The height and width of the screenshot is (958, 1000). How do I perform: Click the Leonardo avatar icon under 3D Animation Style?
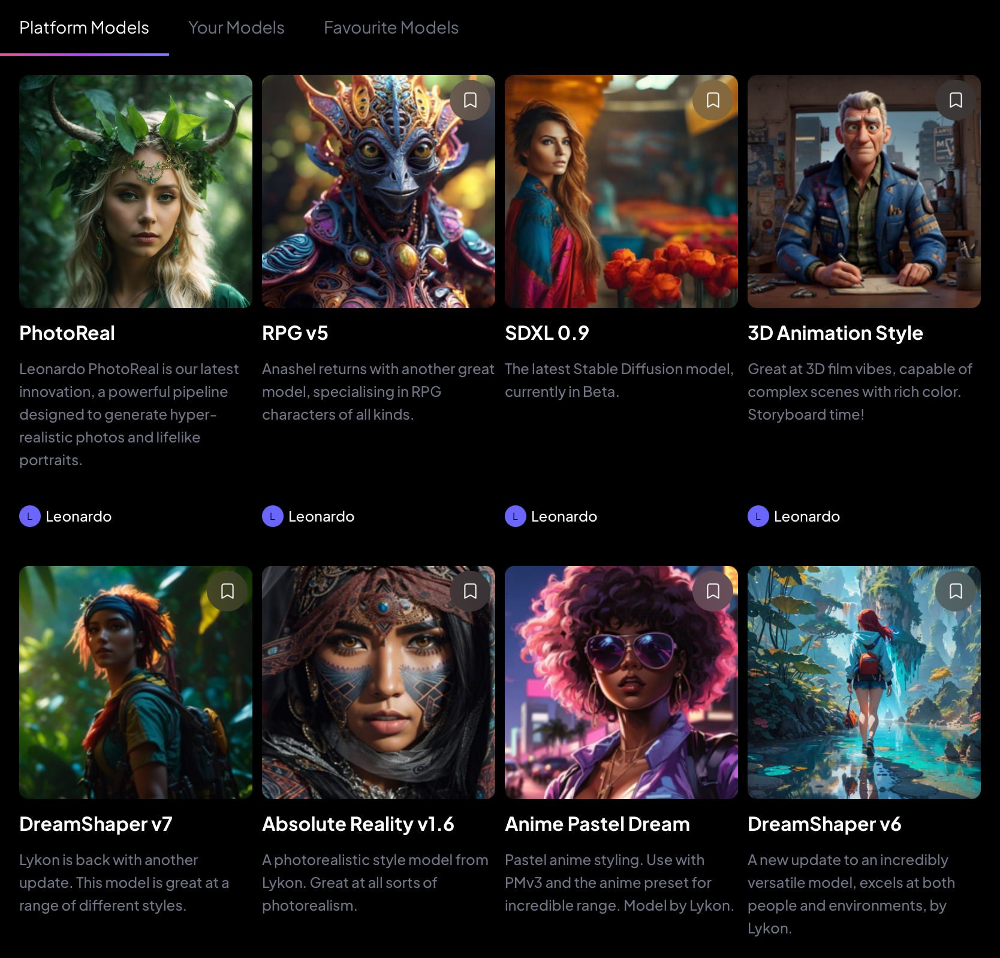point(759,516)
